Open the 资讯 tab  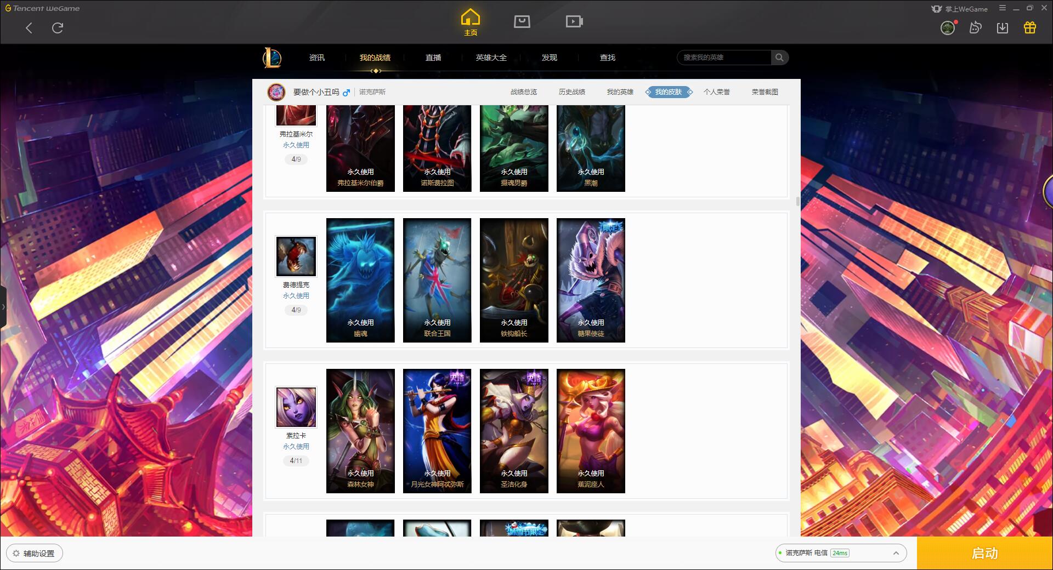click(317, 58)
